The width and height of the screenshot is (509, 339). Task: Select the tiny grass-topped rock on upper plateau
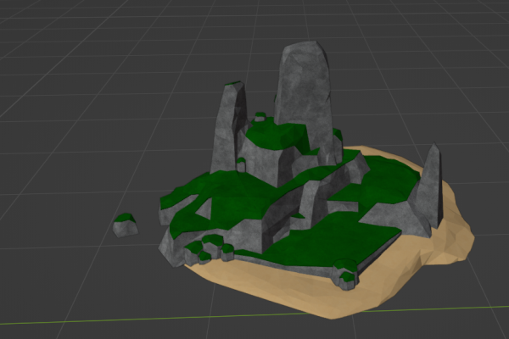(x=260, y=117)
